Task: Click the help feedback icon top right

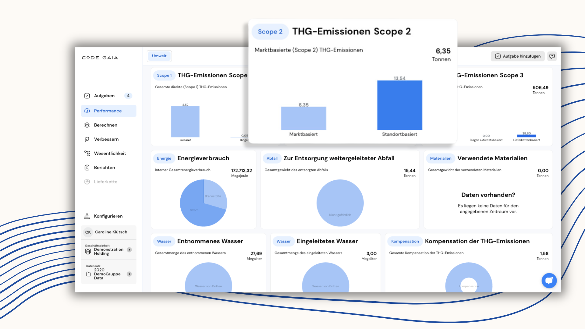Action: point(552,56)
